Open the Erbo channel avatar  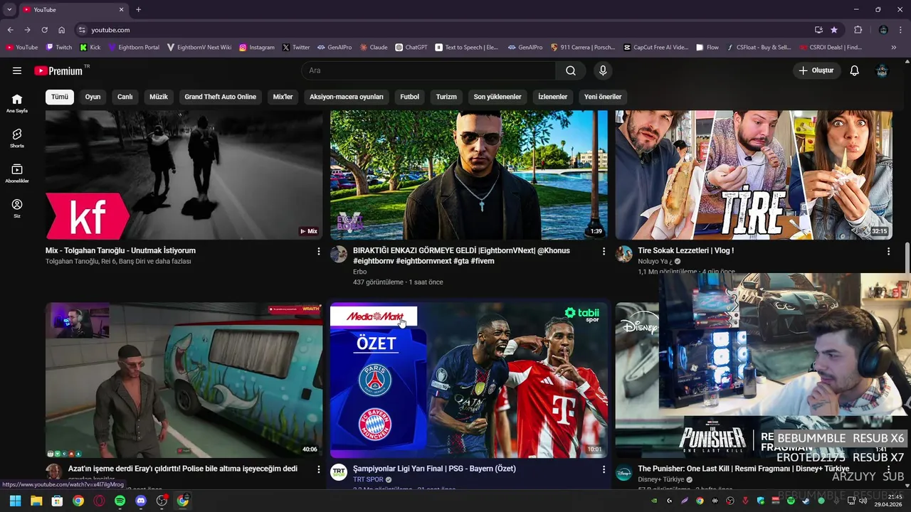339,255
